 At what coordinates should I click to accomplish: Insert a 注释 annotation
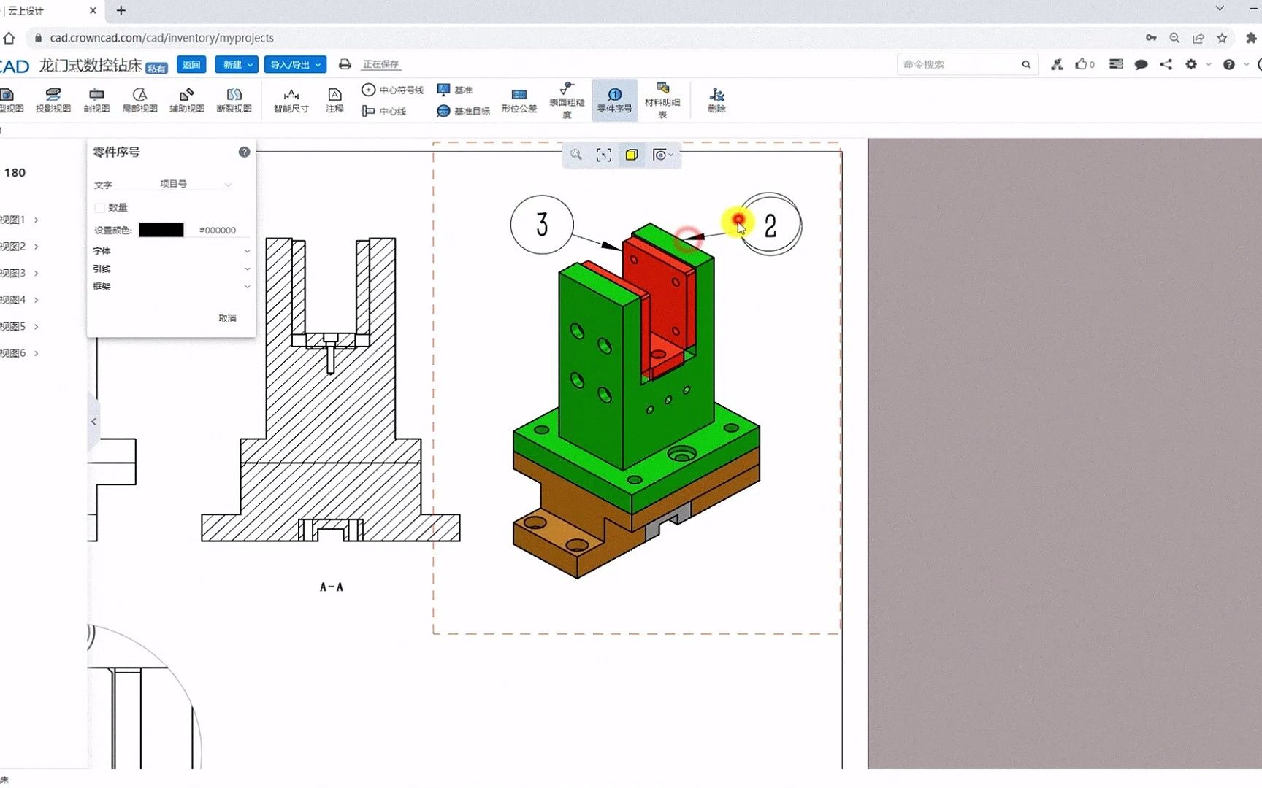pos(334,100)
